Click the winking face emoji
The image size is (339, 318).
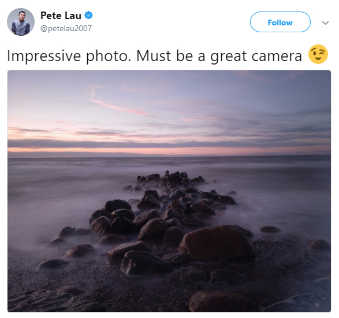pos(318,54)
